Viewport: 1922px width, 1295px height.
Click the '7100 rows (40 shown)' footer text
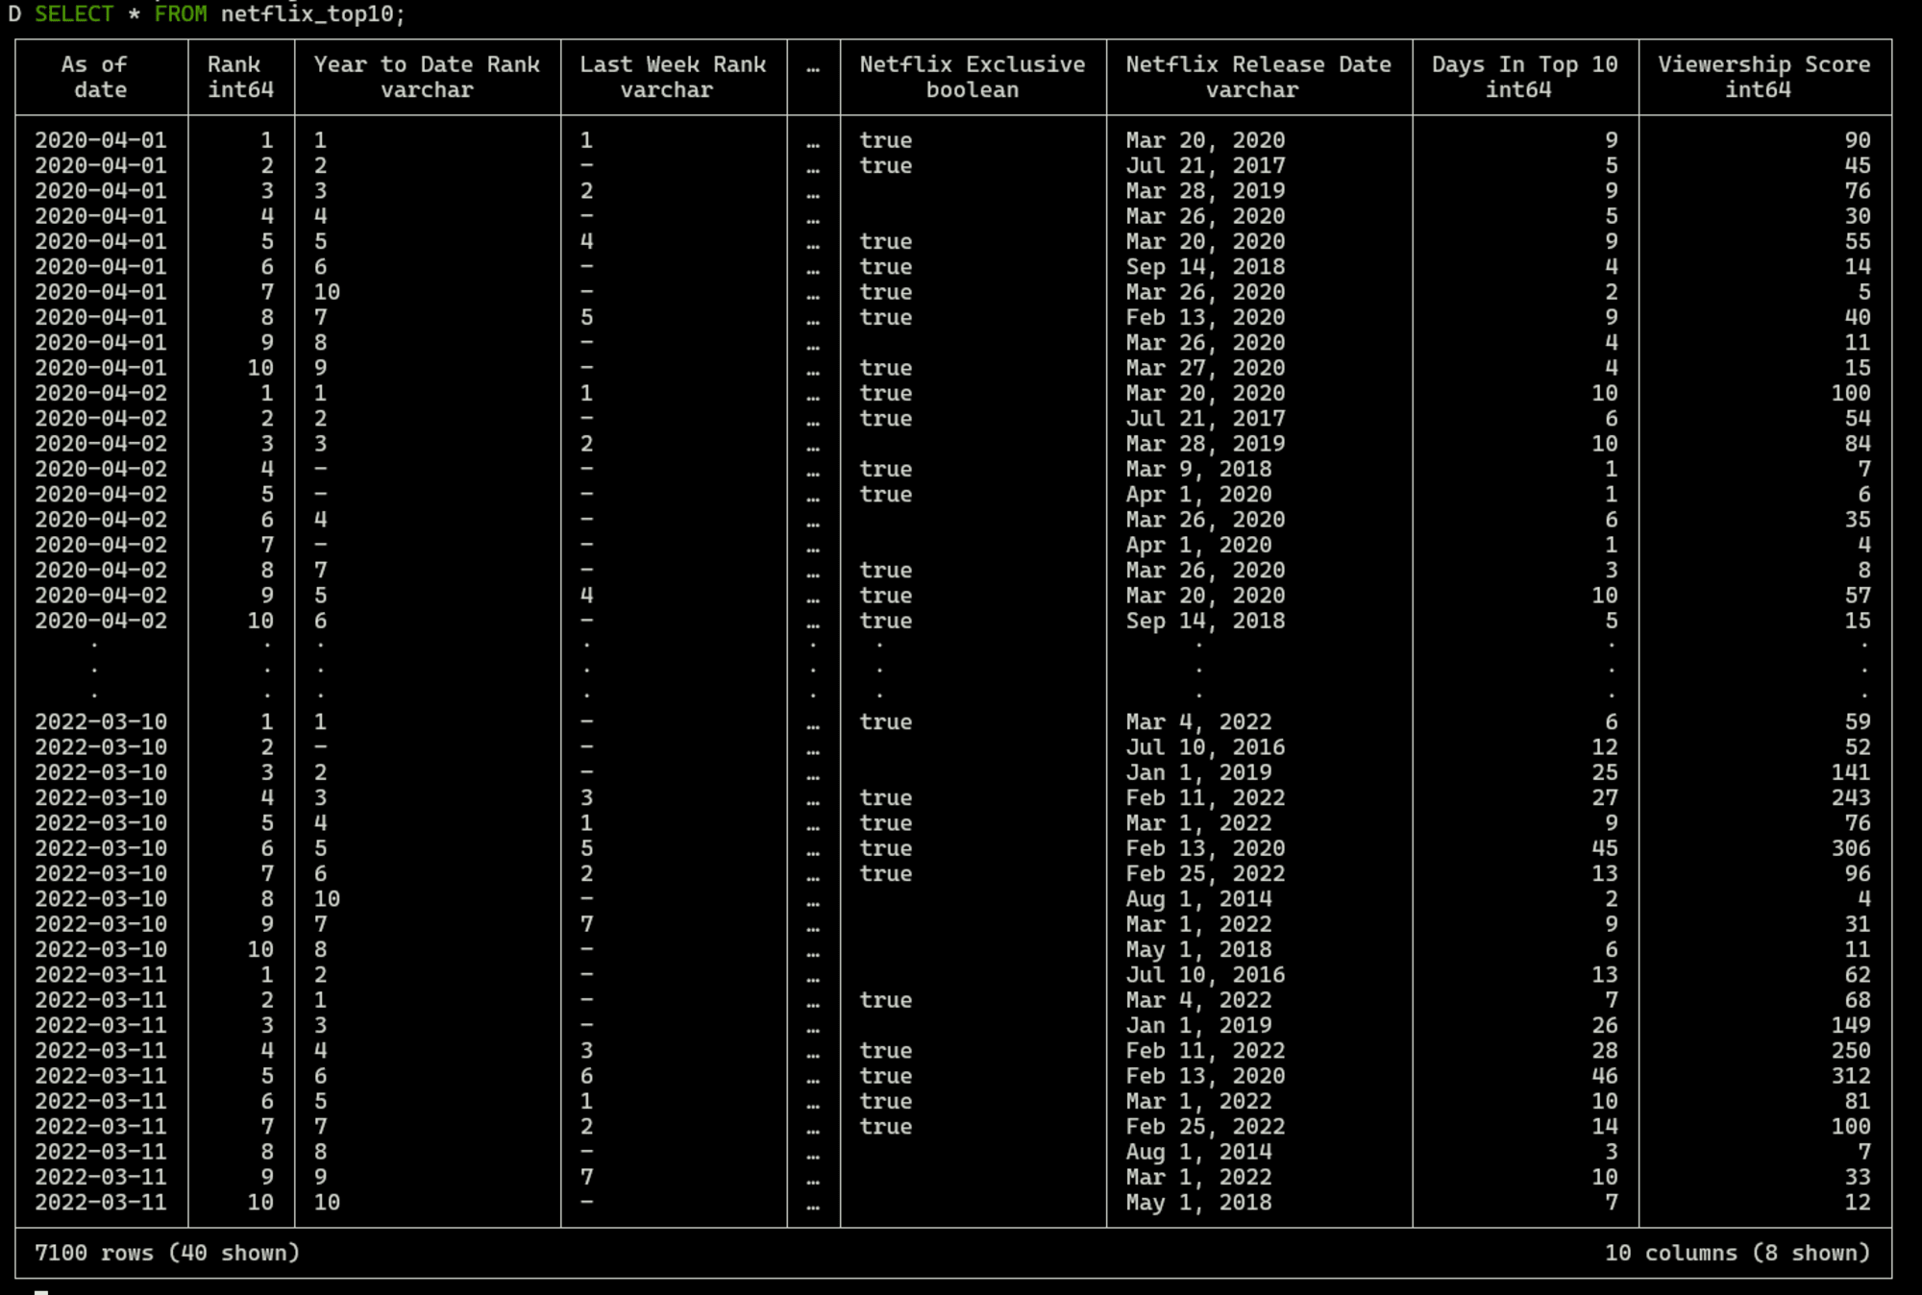[x=167, y=1253]
